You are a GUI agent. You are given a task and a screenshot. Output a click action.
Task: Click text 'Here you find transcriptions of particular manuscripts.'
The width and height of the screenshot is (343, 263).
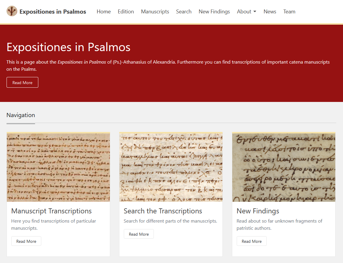click(53, 224)
